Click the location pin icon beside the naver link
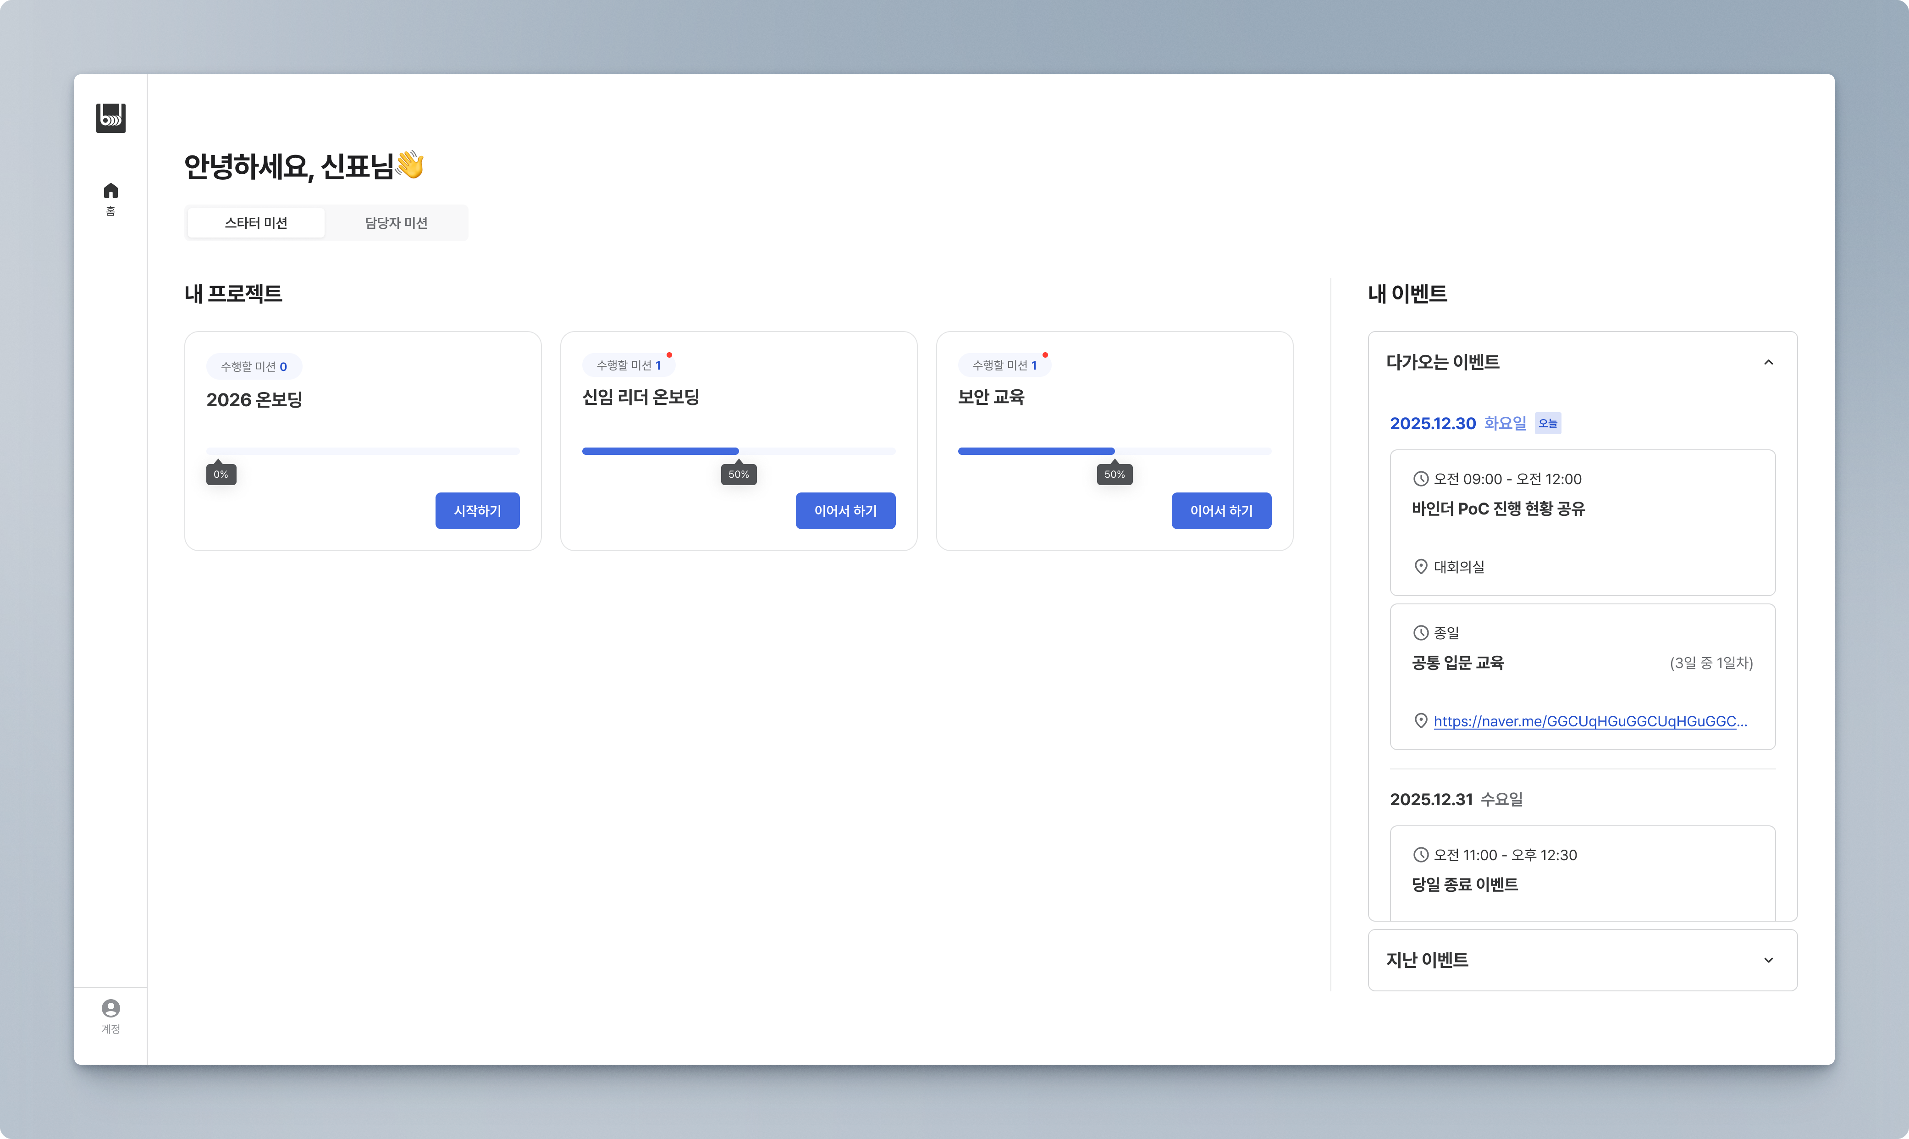 click(x=1420, y=721)
